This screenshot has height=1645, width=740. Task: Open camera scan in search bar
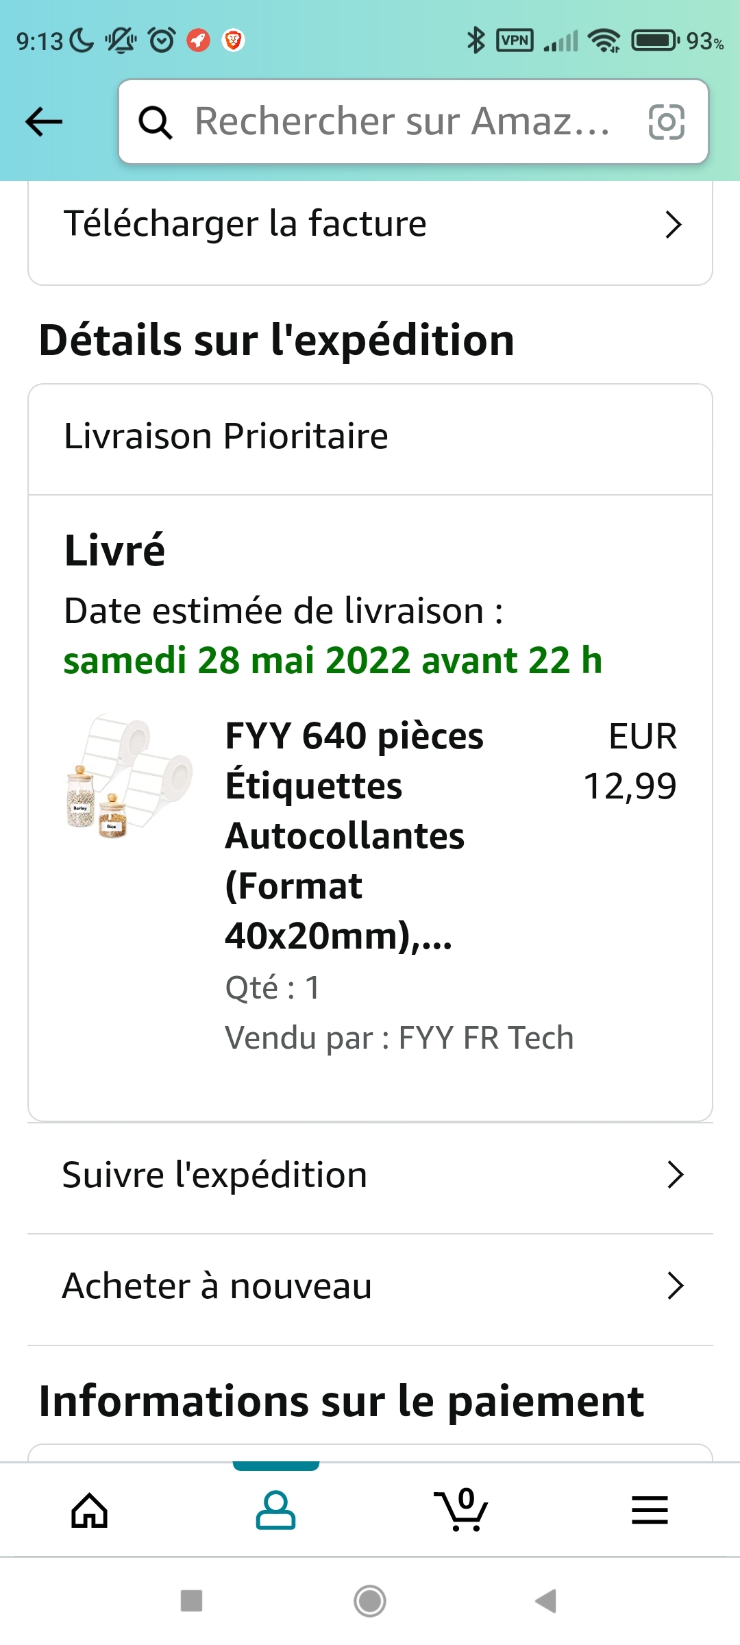pos(666,123)
